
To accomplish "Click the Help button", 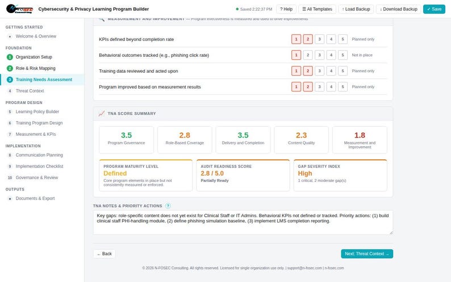I will tap(286, 9).
